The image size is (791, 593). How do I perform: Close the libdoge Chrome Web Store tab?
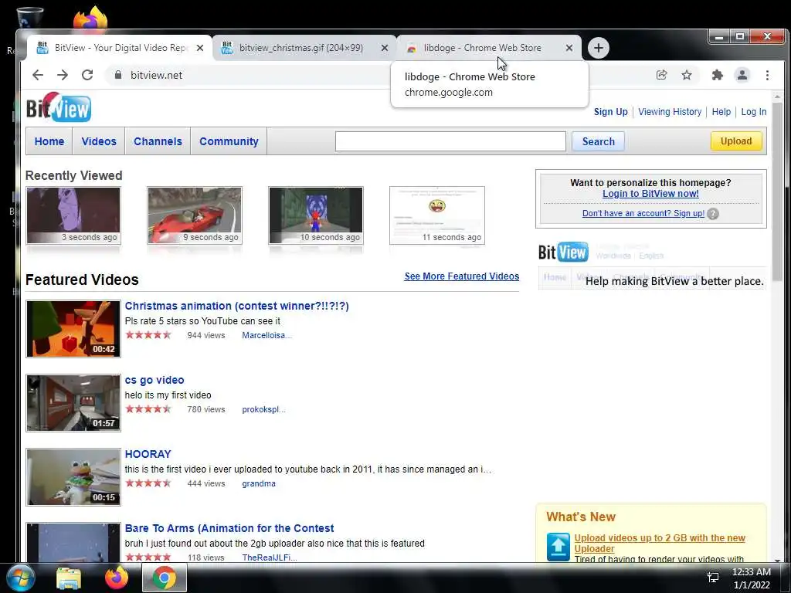569,48
